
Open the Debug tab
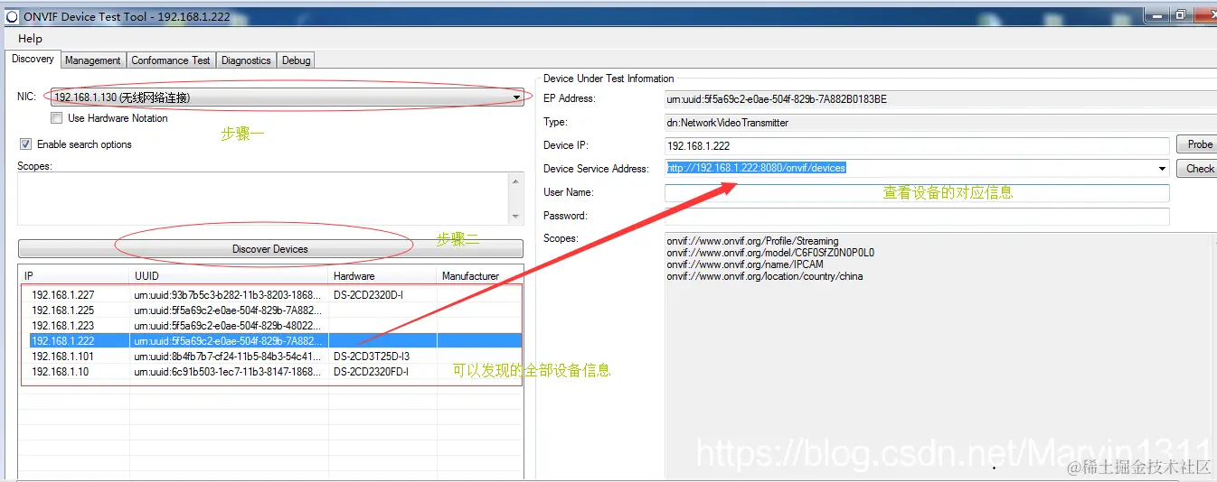point(296,60)
